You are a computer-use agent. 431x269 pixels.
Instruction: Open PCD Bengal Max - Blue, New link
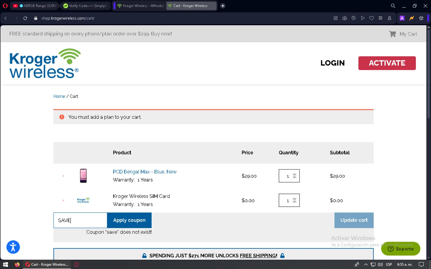145,172
